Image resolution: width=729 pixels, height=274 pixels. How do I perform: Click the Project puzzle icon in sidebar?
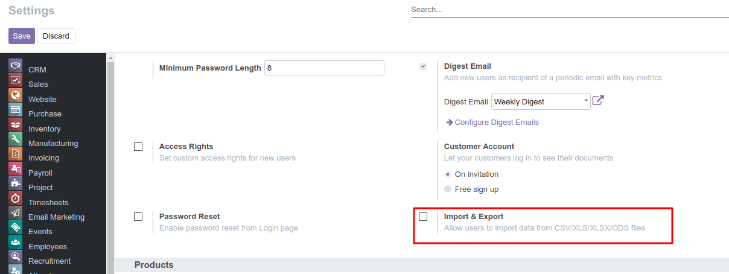pos(15,183)
